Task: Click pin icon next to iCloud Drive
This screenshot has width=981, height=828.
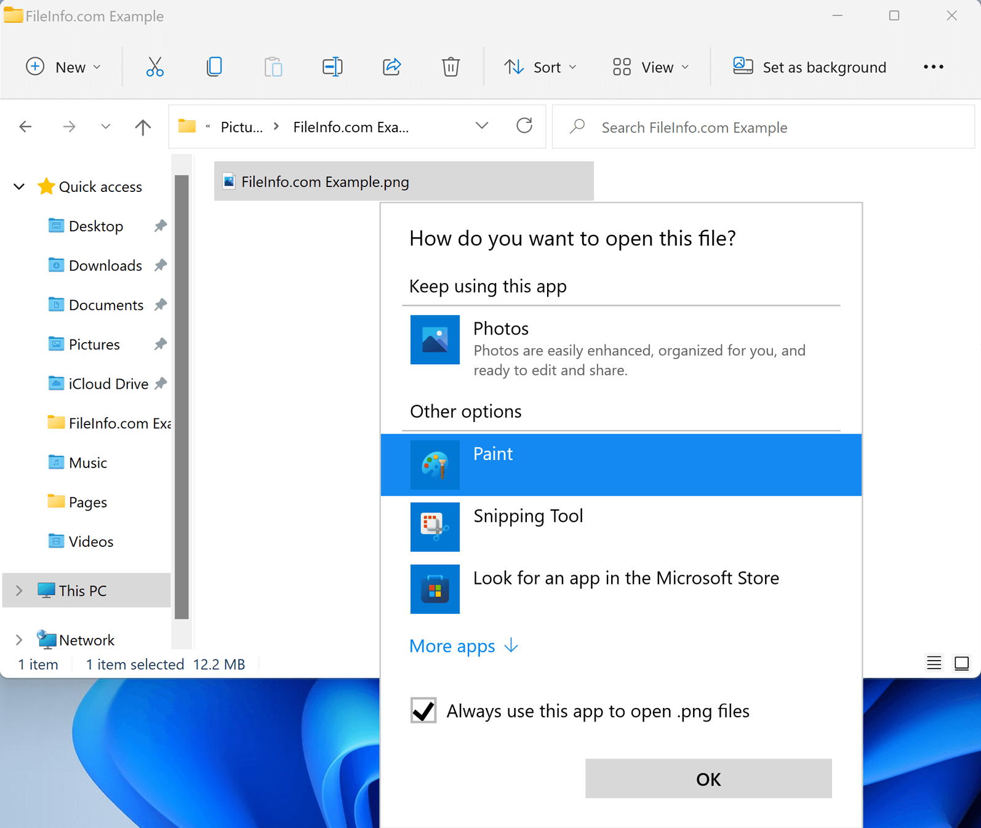Action: (161, 383)
